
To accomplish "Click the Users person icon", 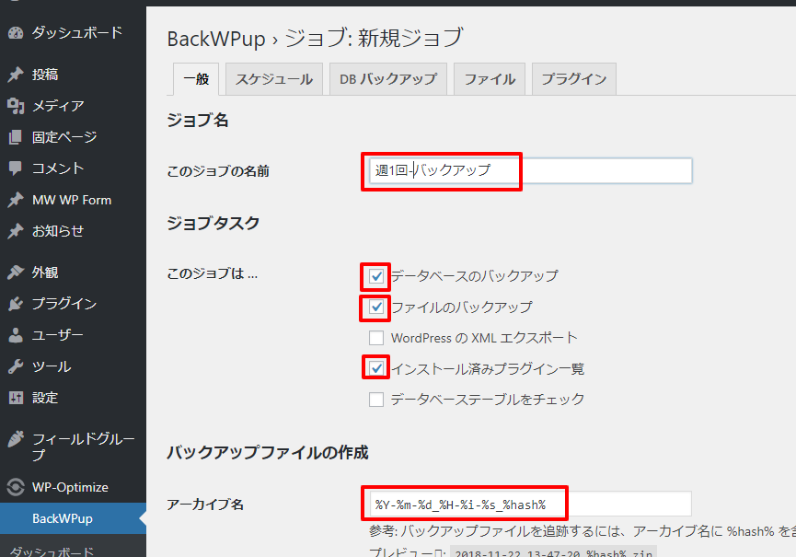I will [x=16, y=335].
